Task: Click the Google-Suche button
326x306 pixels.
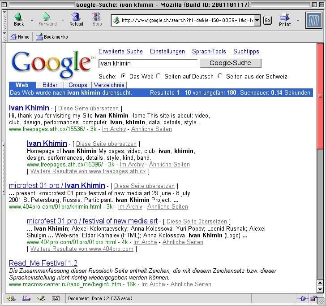Action: click(x=230, y=63)
